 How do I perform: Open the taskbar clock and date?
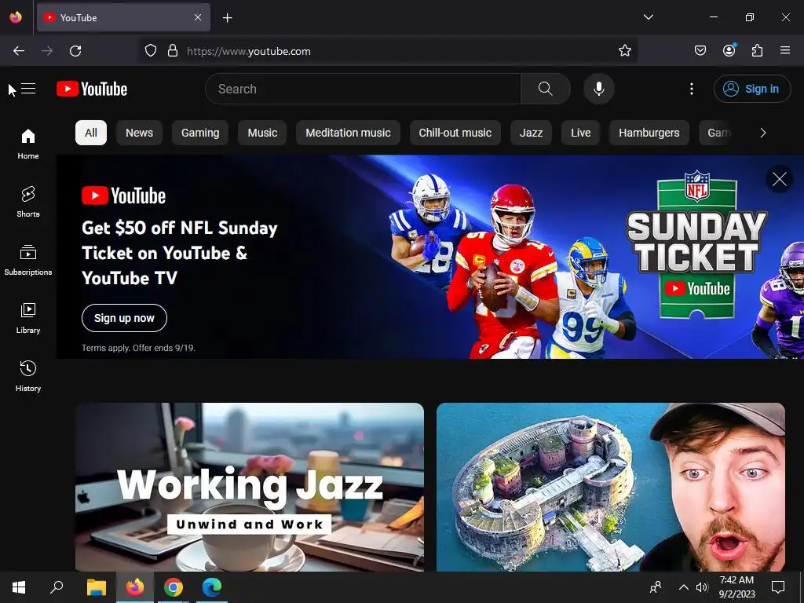point(736,587)
